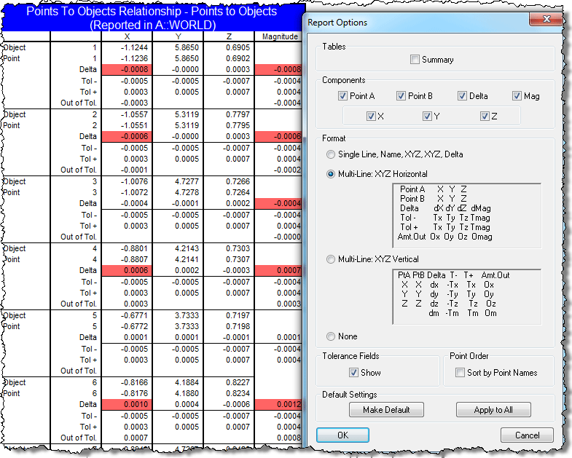This screenshot has width=572, height=458.
Task: Select Point 6 Y value 4.1880
Action: [187, 393]
